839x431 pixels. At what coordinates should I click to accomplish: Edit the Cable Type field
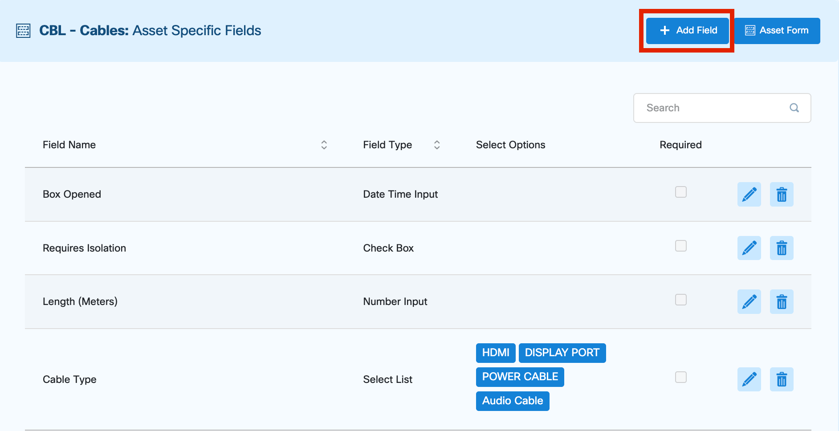pos(749,379)
